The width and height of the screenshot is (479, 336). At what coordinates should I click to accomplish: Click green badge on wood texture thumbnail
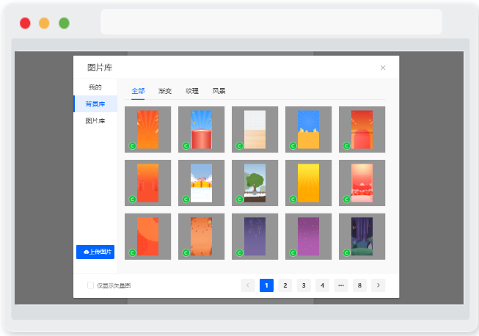pyautogui.click(x=239, y=146)
